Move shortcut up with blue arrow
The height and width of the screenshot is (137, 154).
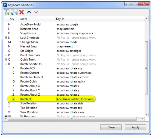[x=29, y=12]
